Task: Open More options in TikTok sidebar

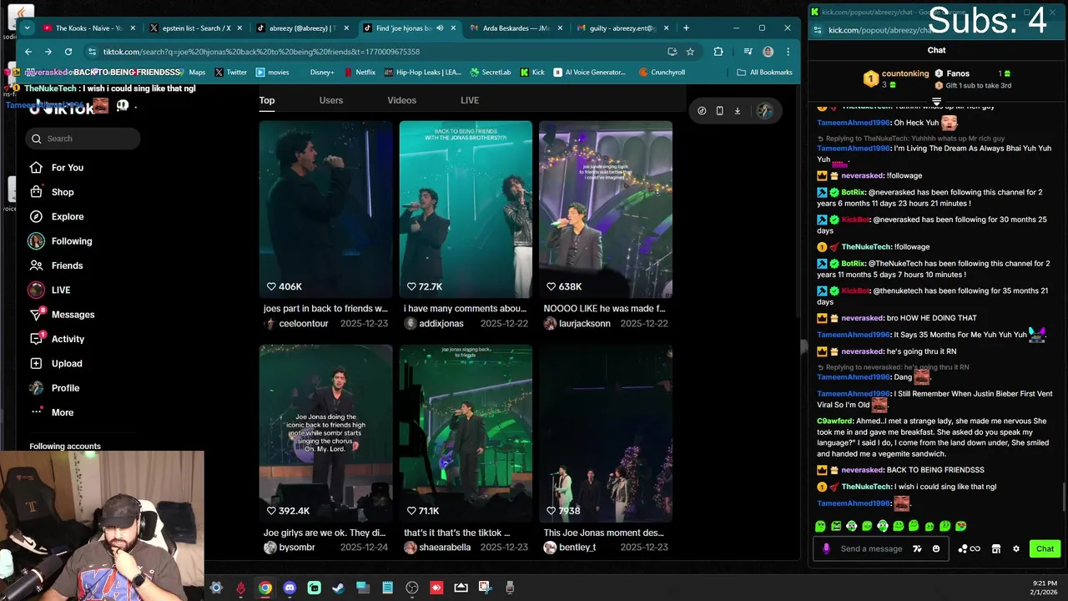Action: pos(52,412)
